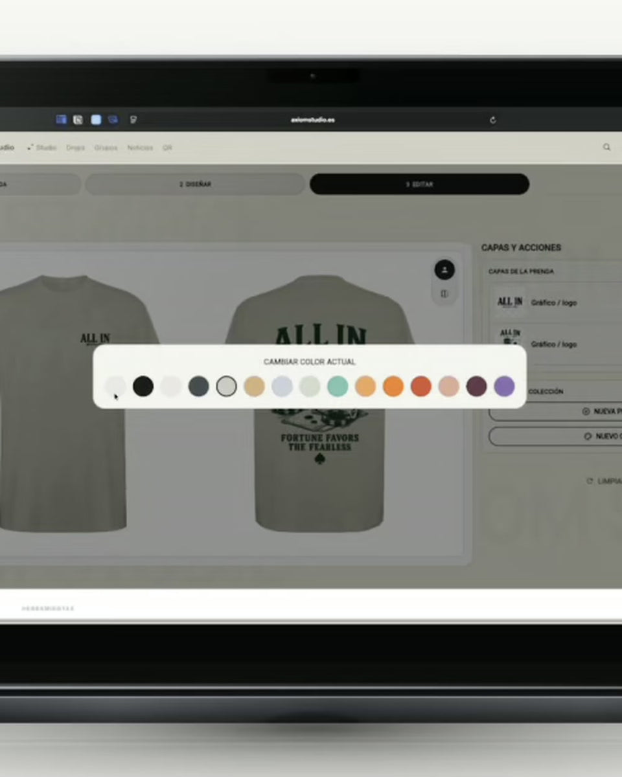
Task: Select the 3 EDITAR step tab
Action: (419, 184)
